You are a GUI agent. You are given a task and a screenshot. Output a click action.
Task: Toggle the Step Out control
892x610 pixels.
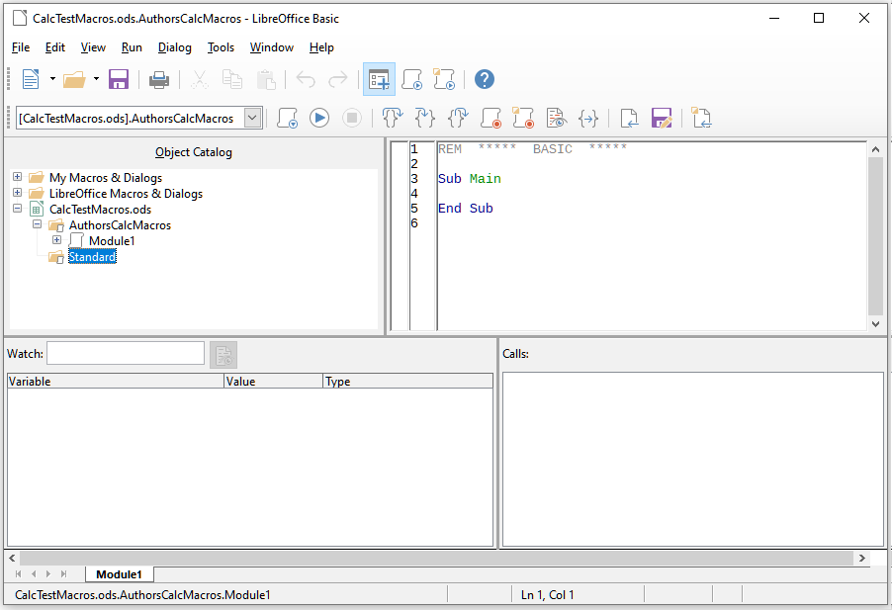(x=457, y=118)
